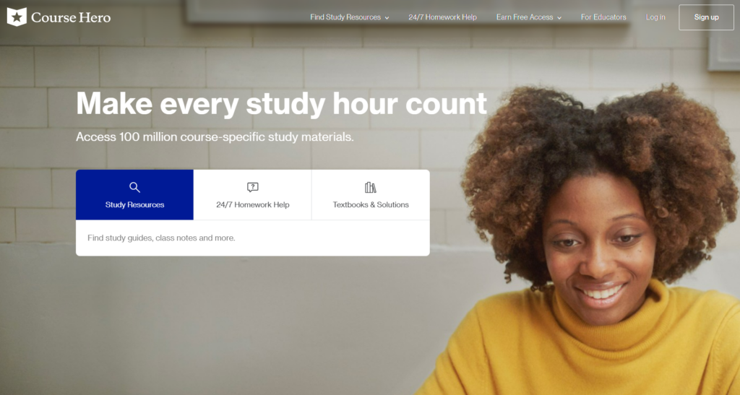Click the Sign up button
Image resolution: width=740 pixels, height=395 pixels.
pos(707,17)
